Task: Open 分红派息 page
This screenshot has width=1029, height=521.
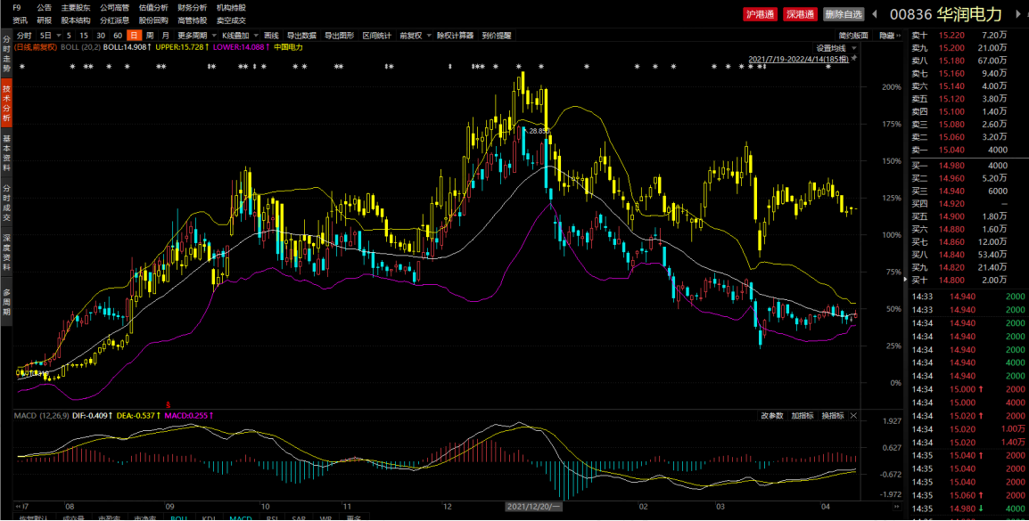Action: 114,20
